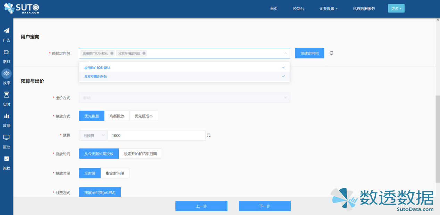Go to 控制台 in top navigation
Viewport: 440px width, 215px height.
[298, 9]
